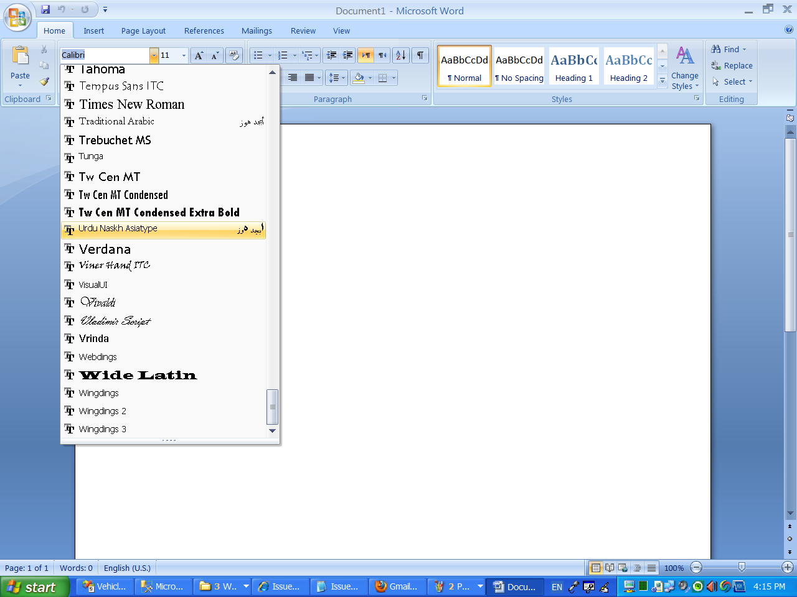The width and height of the screenshot is (797, 597).
Task: Click the Calibri font name field
Action: coord(105,55)
